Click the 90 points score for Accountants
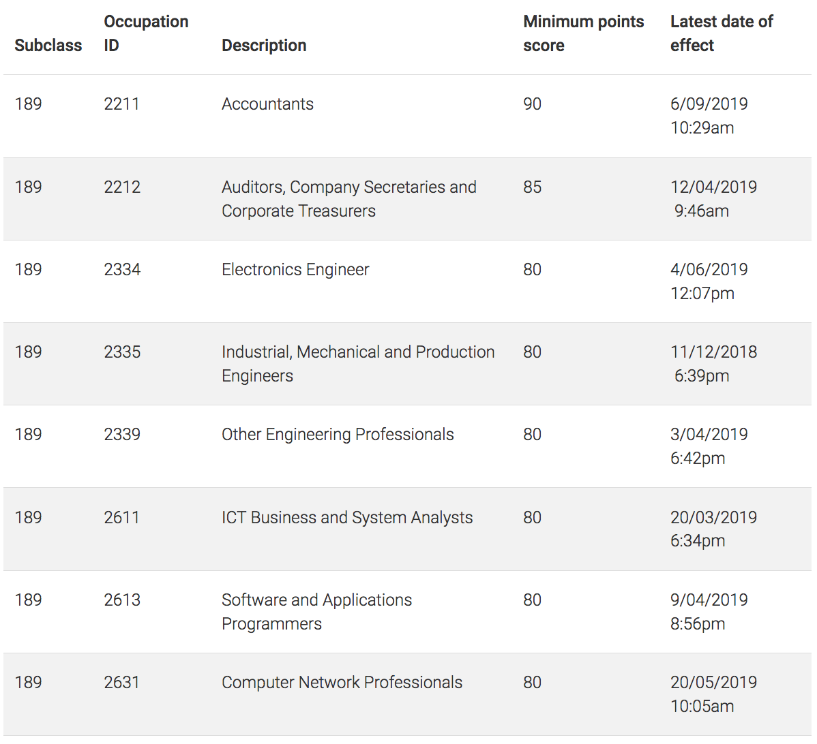 pyautogui.click(x=532, y=104)
